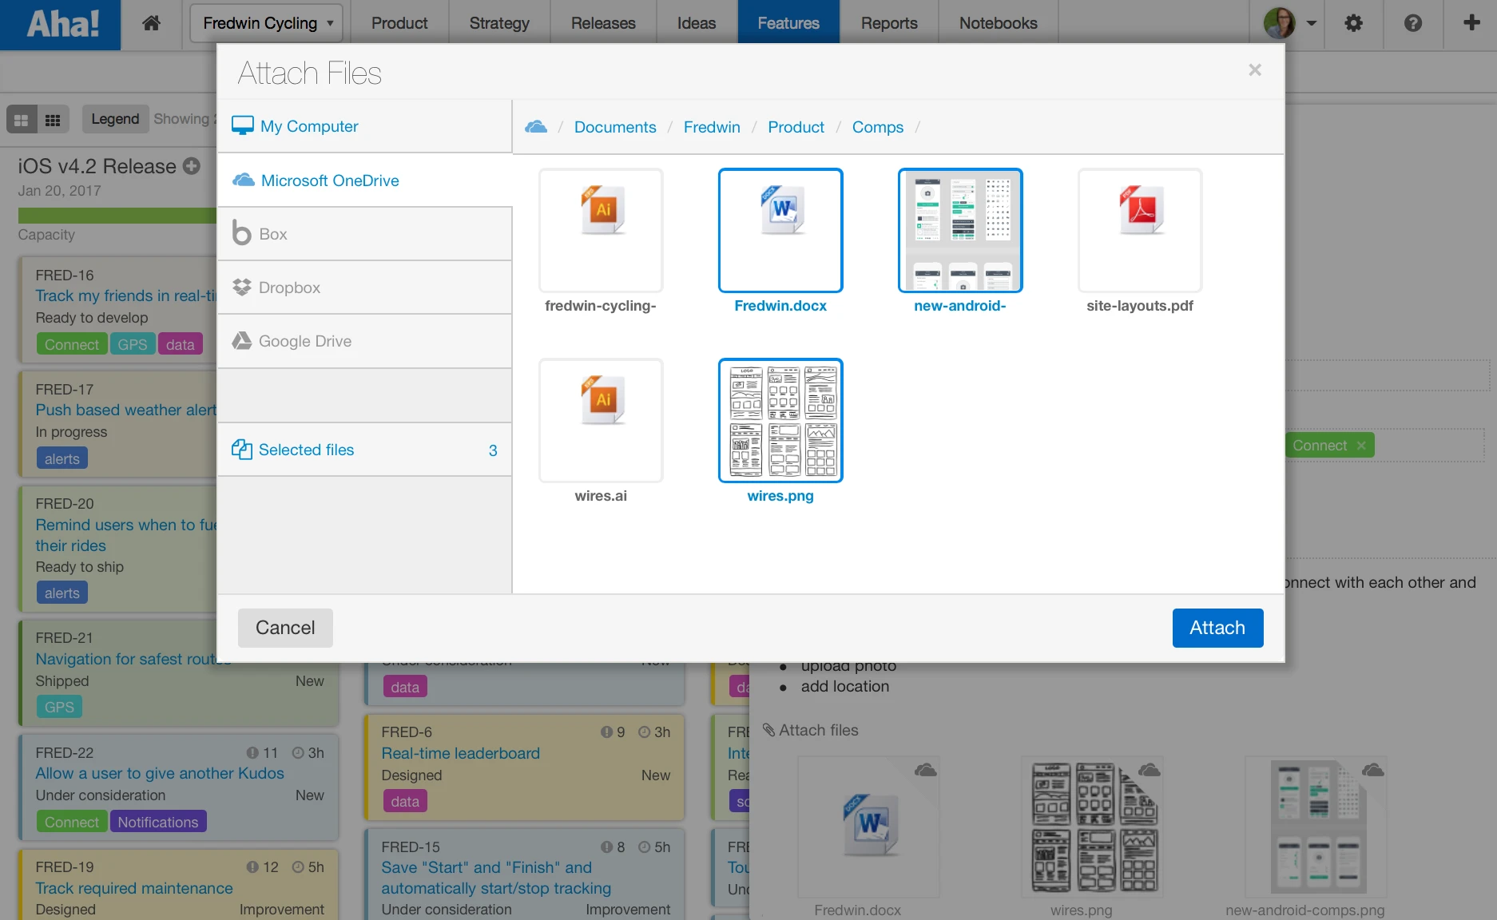Switch to the compact grid view
This screenshot has width=1497, height=920.
click(53, 120)
